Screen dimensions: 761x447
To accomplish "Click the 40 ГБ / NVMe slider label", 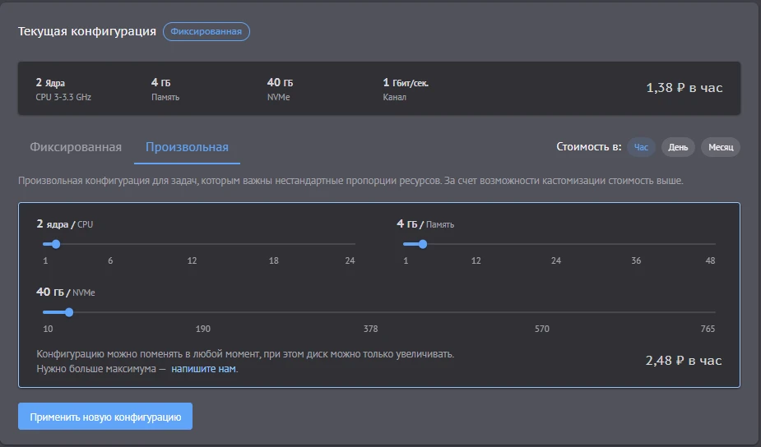I will pos(66,293).
